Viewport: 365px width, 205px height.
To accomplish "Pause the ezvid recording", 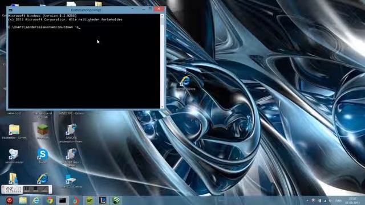I will coord(27,189).
